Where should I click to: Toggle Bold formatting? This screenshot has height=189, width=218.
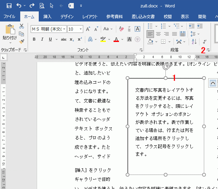point(34,40)
